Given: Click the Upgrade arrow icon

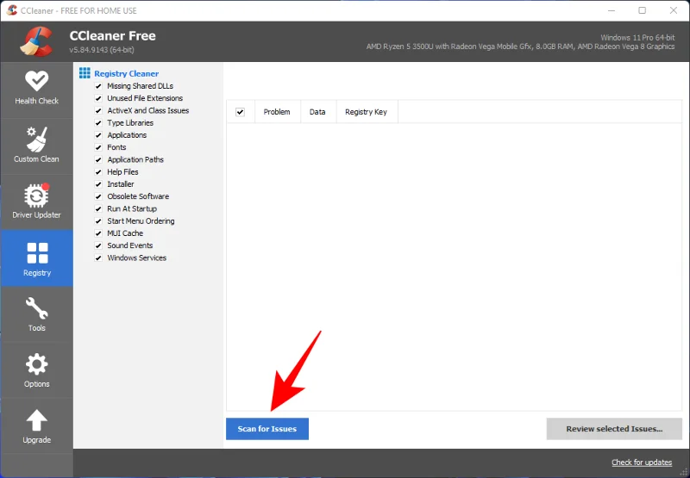Looking at the screenshot, I should (x=36, y=420).
